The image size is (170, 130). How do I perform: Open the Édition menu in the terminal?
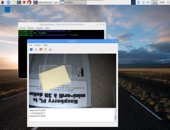pyautogui.click(x=31, y=28)
